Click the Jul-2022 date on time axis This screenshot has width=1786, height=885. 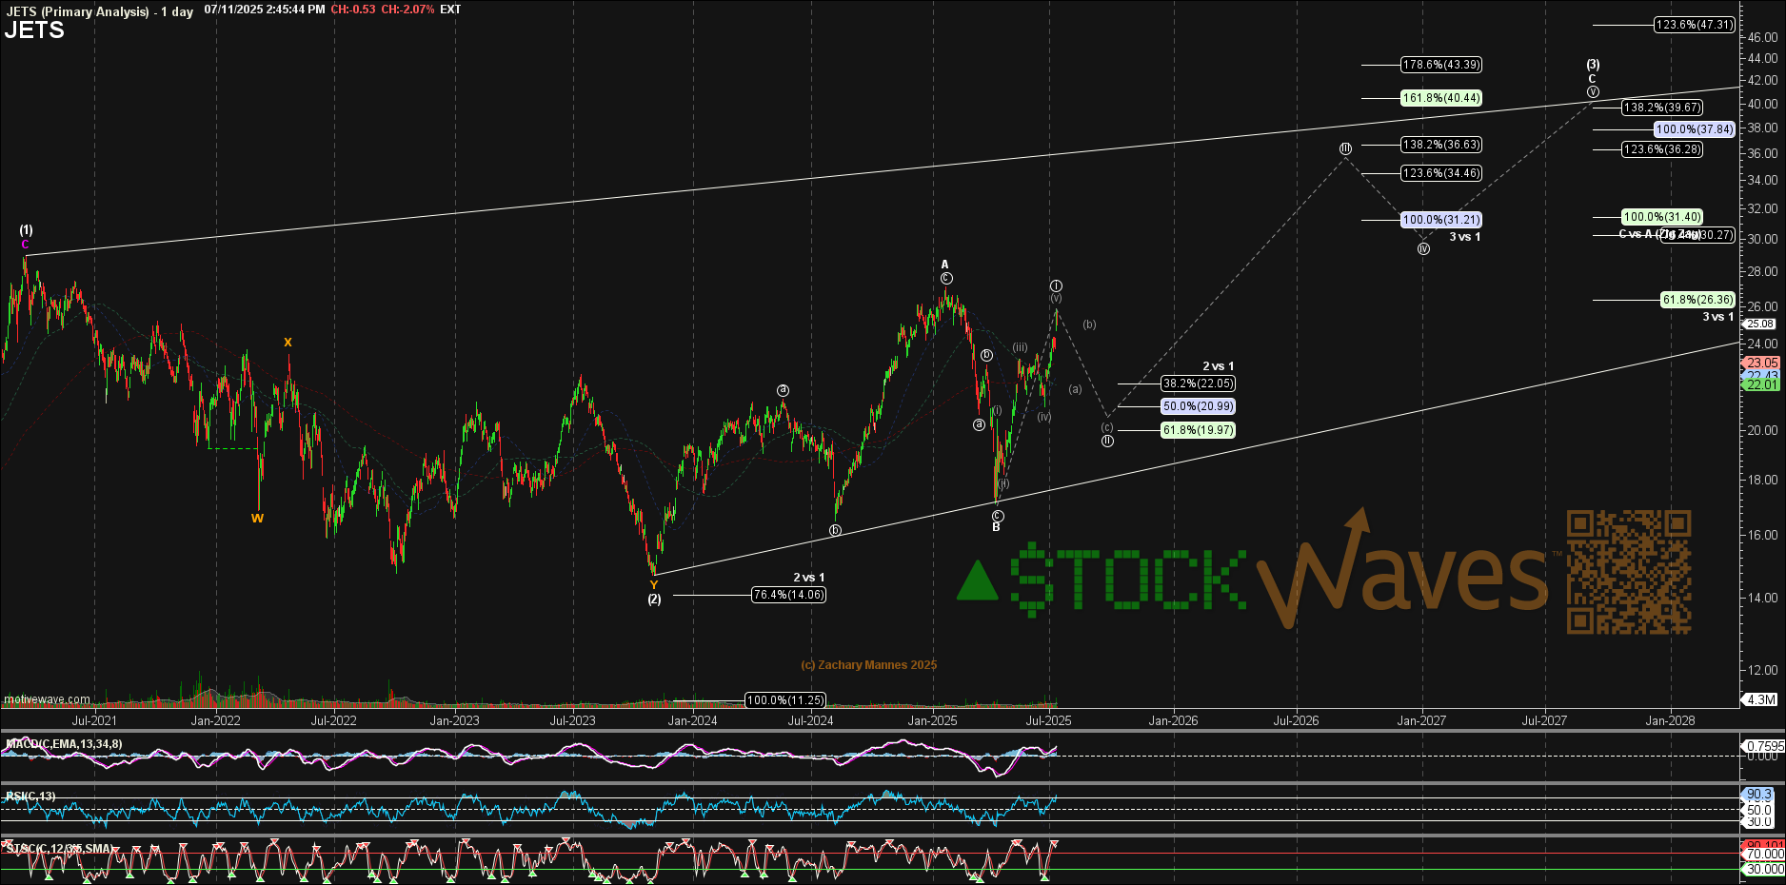tap(333, 720)
